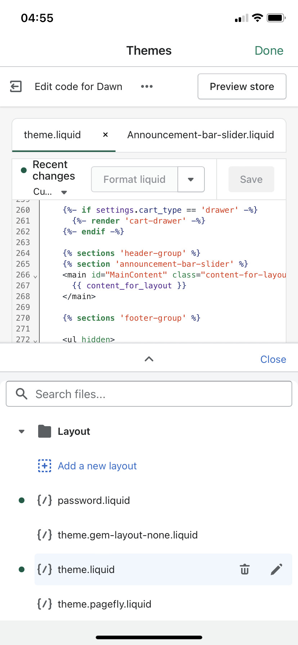Expand the Recent changes version dropdown
This screenshot has width=298, height=645.
click(64, 192)
